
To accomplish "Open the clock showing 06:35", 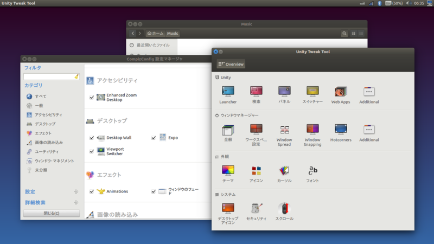I will click(x=419, y=3).
